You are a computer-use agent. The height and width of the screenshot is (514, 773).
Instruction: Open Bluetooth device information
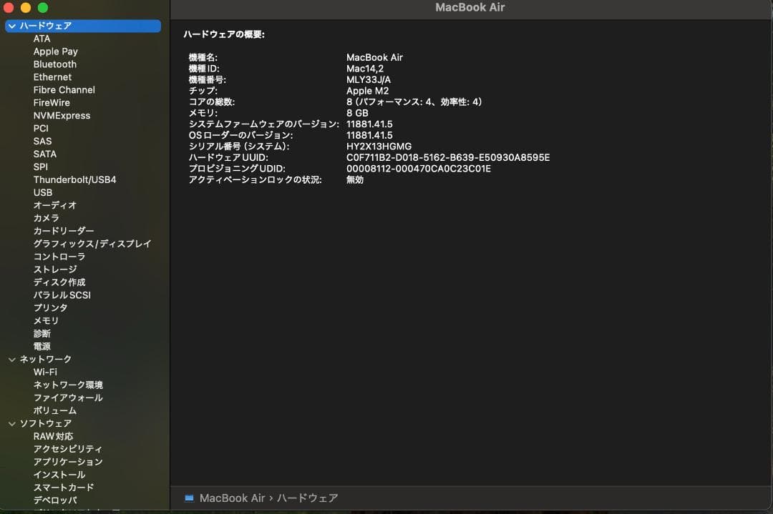pos(54,64)
